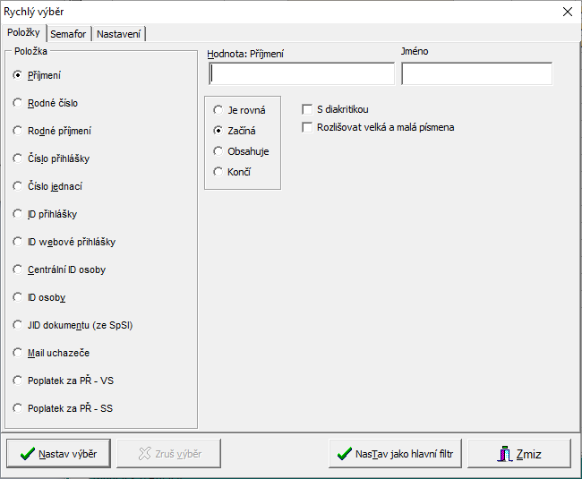Select the Je rovná radio option
The width and height of the screenshot is (582, 479).
[x=218, y=110]
